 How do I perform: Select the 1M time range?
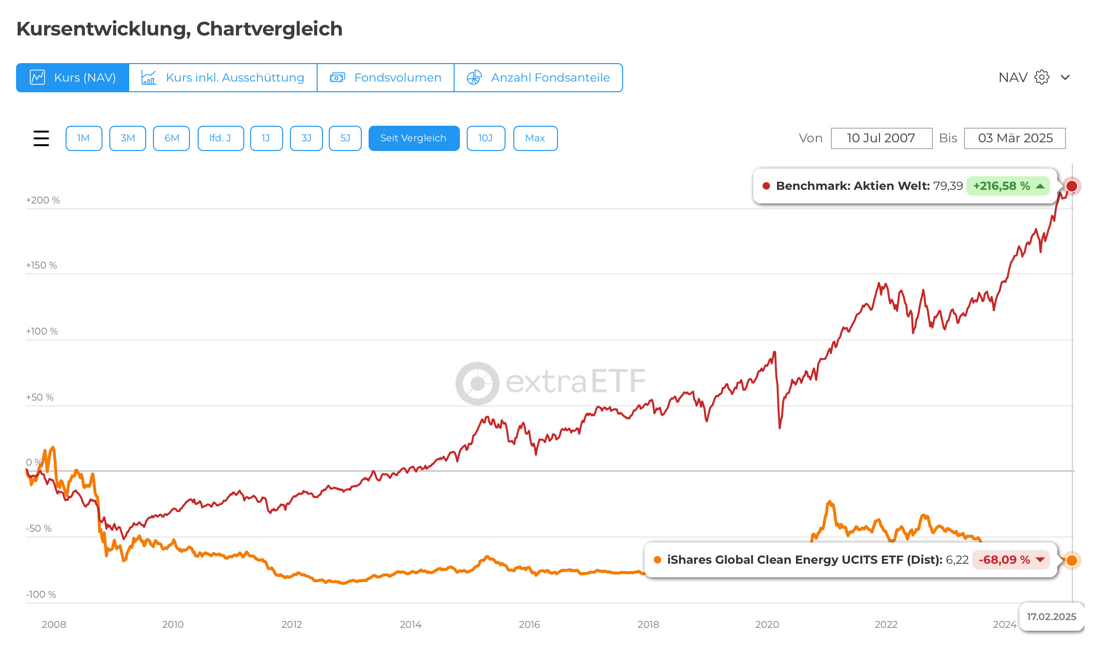(x=84, y=138)
